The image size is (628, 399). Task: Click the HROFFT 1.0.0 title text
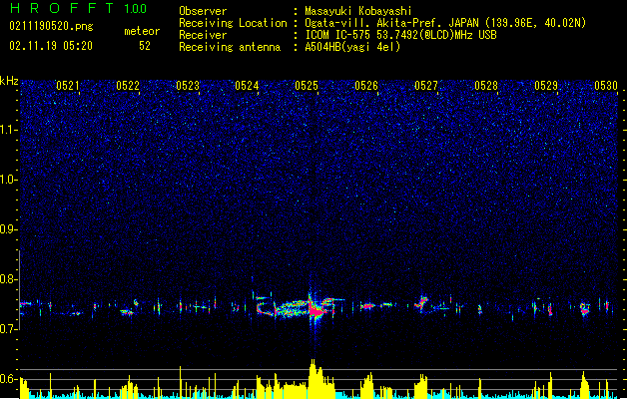79,8
